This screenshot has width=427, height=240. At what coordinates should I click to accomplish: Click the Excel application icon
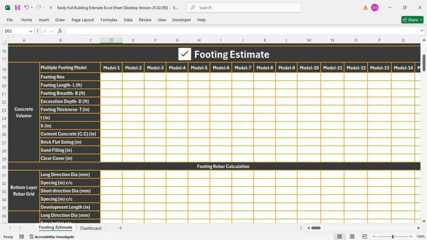8,8
